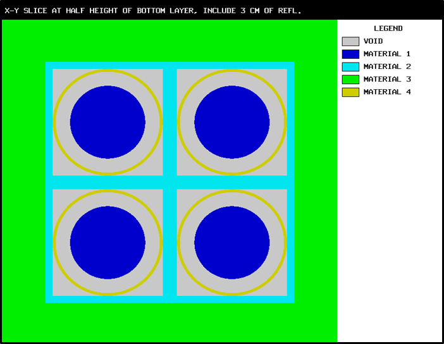Click the top-right blue circle

click(x=232, y=122)
